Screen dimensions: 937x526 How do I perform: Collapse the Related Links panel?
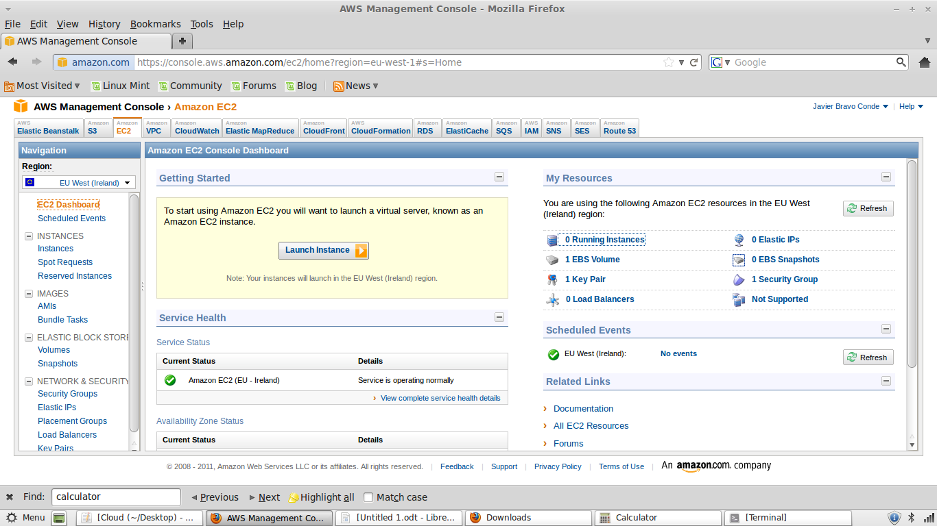(x=886, y=381)
